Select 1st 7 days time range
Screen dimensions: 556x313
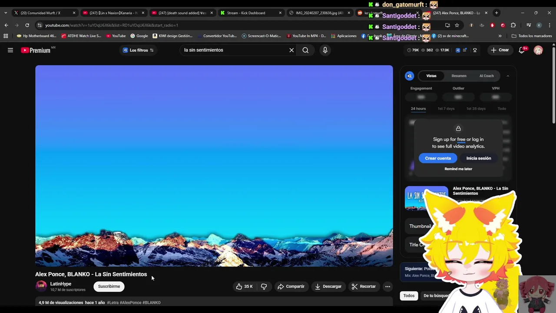446,109
